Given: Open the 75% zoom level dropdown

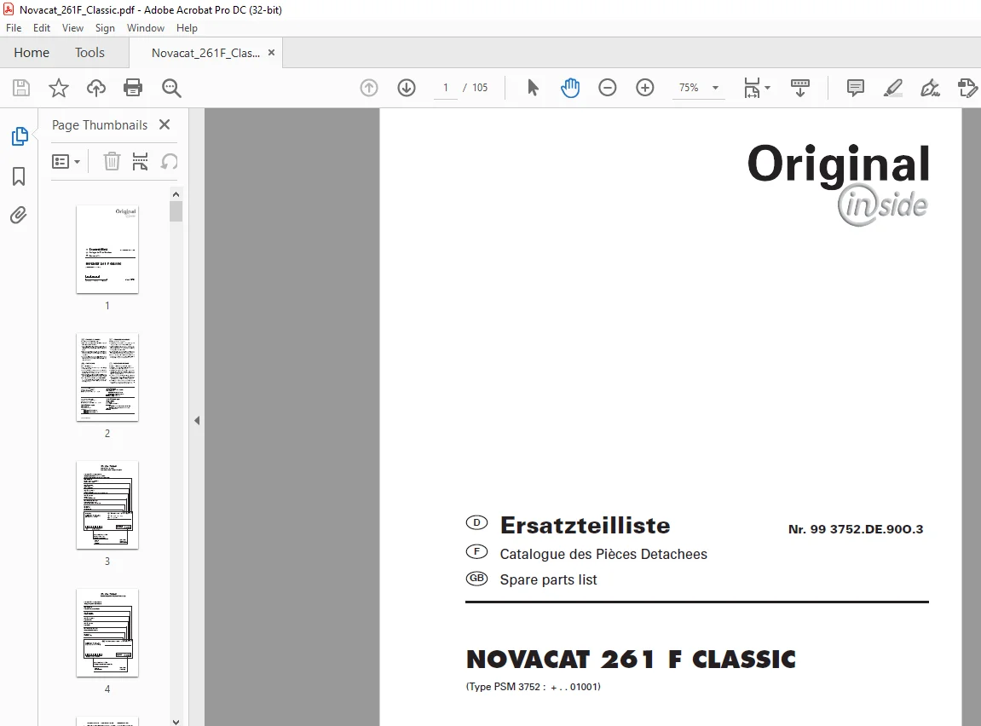Looking at the screenshot, I should [698, 88].
